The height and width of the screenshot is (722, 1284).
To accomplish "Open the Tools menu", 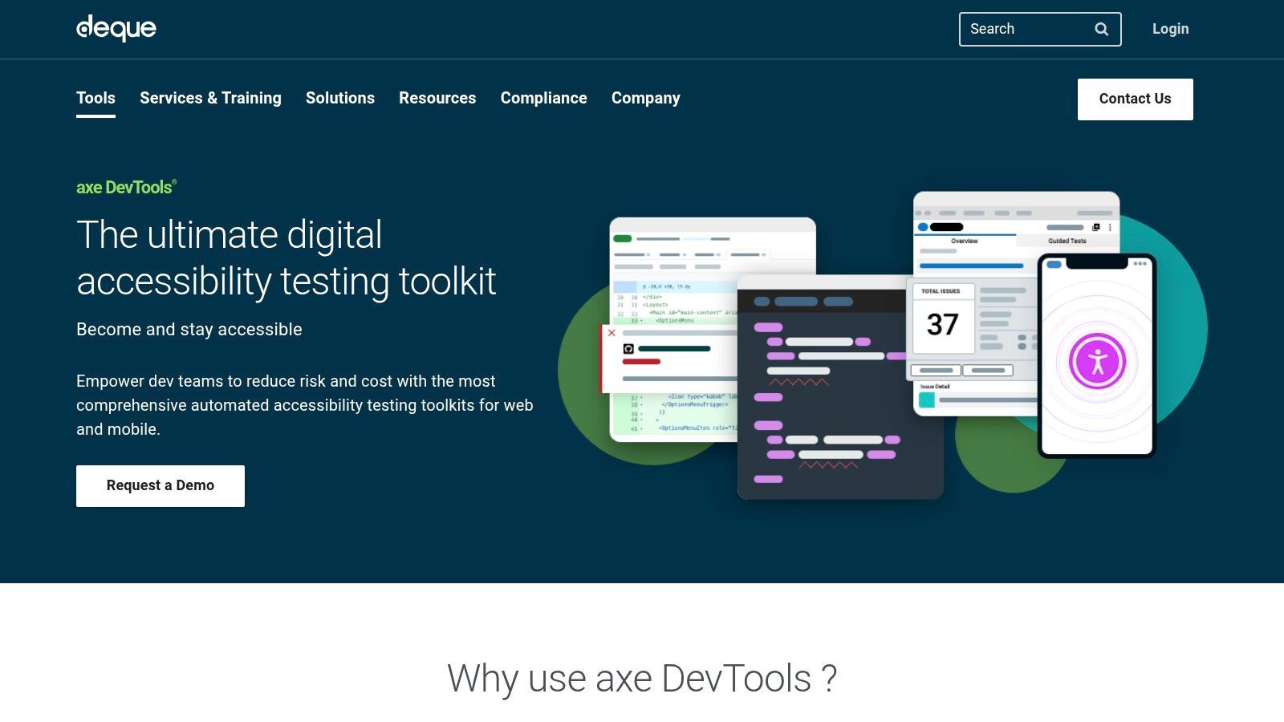I will click(x=95, y=98).
